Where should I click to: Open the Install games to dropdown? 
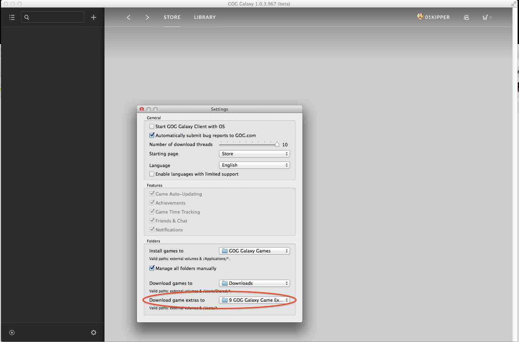point(254,251)
